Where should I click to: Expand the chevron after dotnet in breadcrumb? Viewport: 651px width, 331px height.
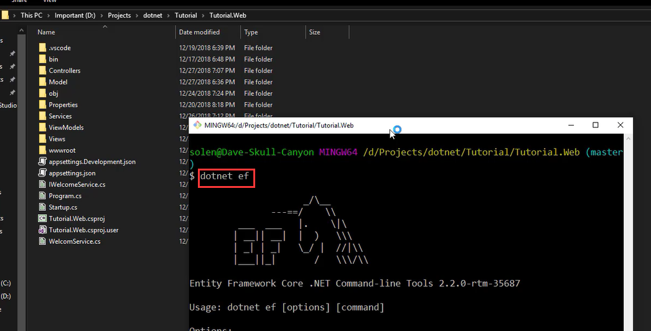169,16
